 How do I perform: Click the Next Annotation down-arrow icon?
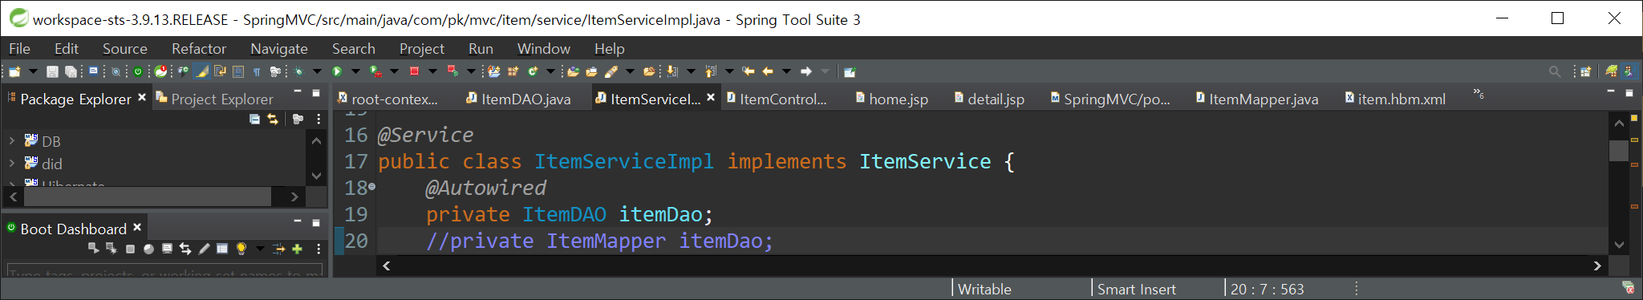(671, 71)
